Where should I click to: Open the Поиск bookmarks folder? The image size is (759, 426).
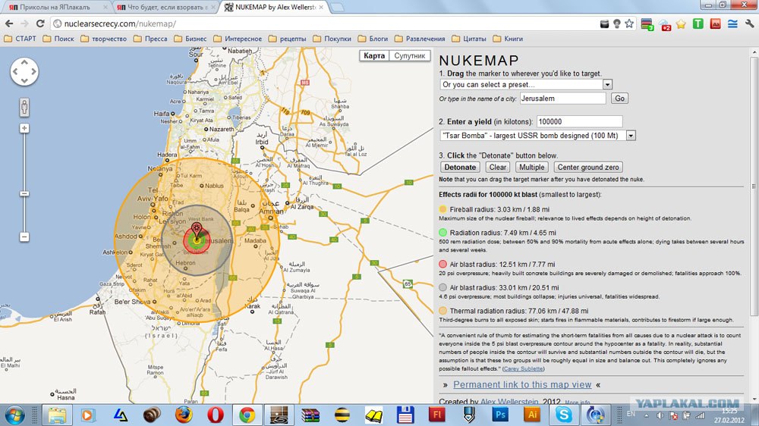pyautogui.click(x=58, y=39)
